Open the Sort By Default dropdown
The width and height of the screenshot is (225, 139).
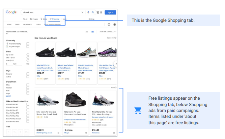[x=108, y=32]
